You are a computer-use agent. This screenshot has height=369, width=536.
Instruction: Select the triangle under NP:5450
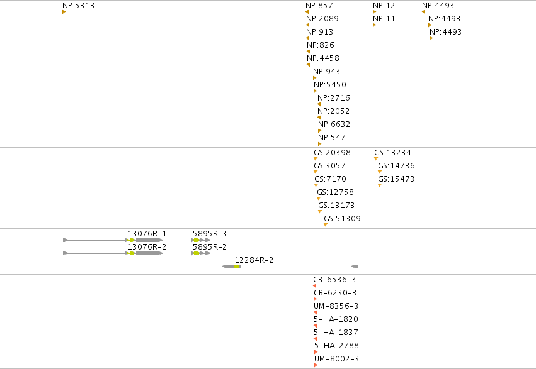coord(315,91)
